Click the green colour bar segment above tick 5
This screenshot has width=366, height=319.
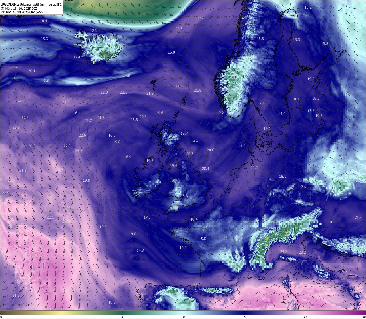122,312
